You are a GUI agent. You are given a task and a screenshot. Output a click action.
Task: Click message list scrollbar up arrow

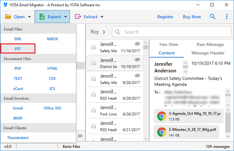point(146,43)
